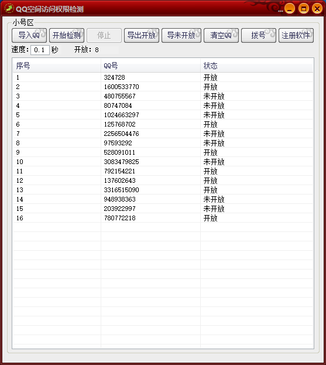Maximize the QQ空间访问权限检测 window
Image resolution: width=326 pixels, height=365 pixels.
tap(303, 9)
